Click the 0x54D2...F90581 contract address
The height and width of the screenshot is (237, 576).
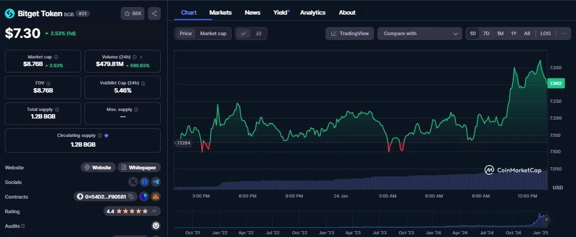pos(106,197)
